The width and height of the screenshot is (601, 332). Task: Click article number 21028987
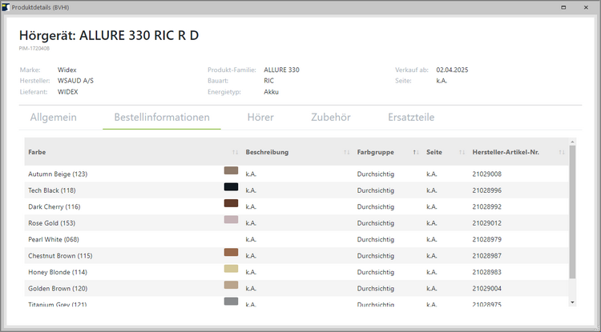[486, 255]
